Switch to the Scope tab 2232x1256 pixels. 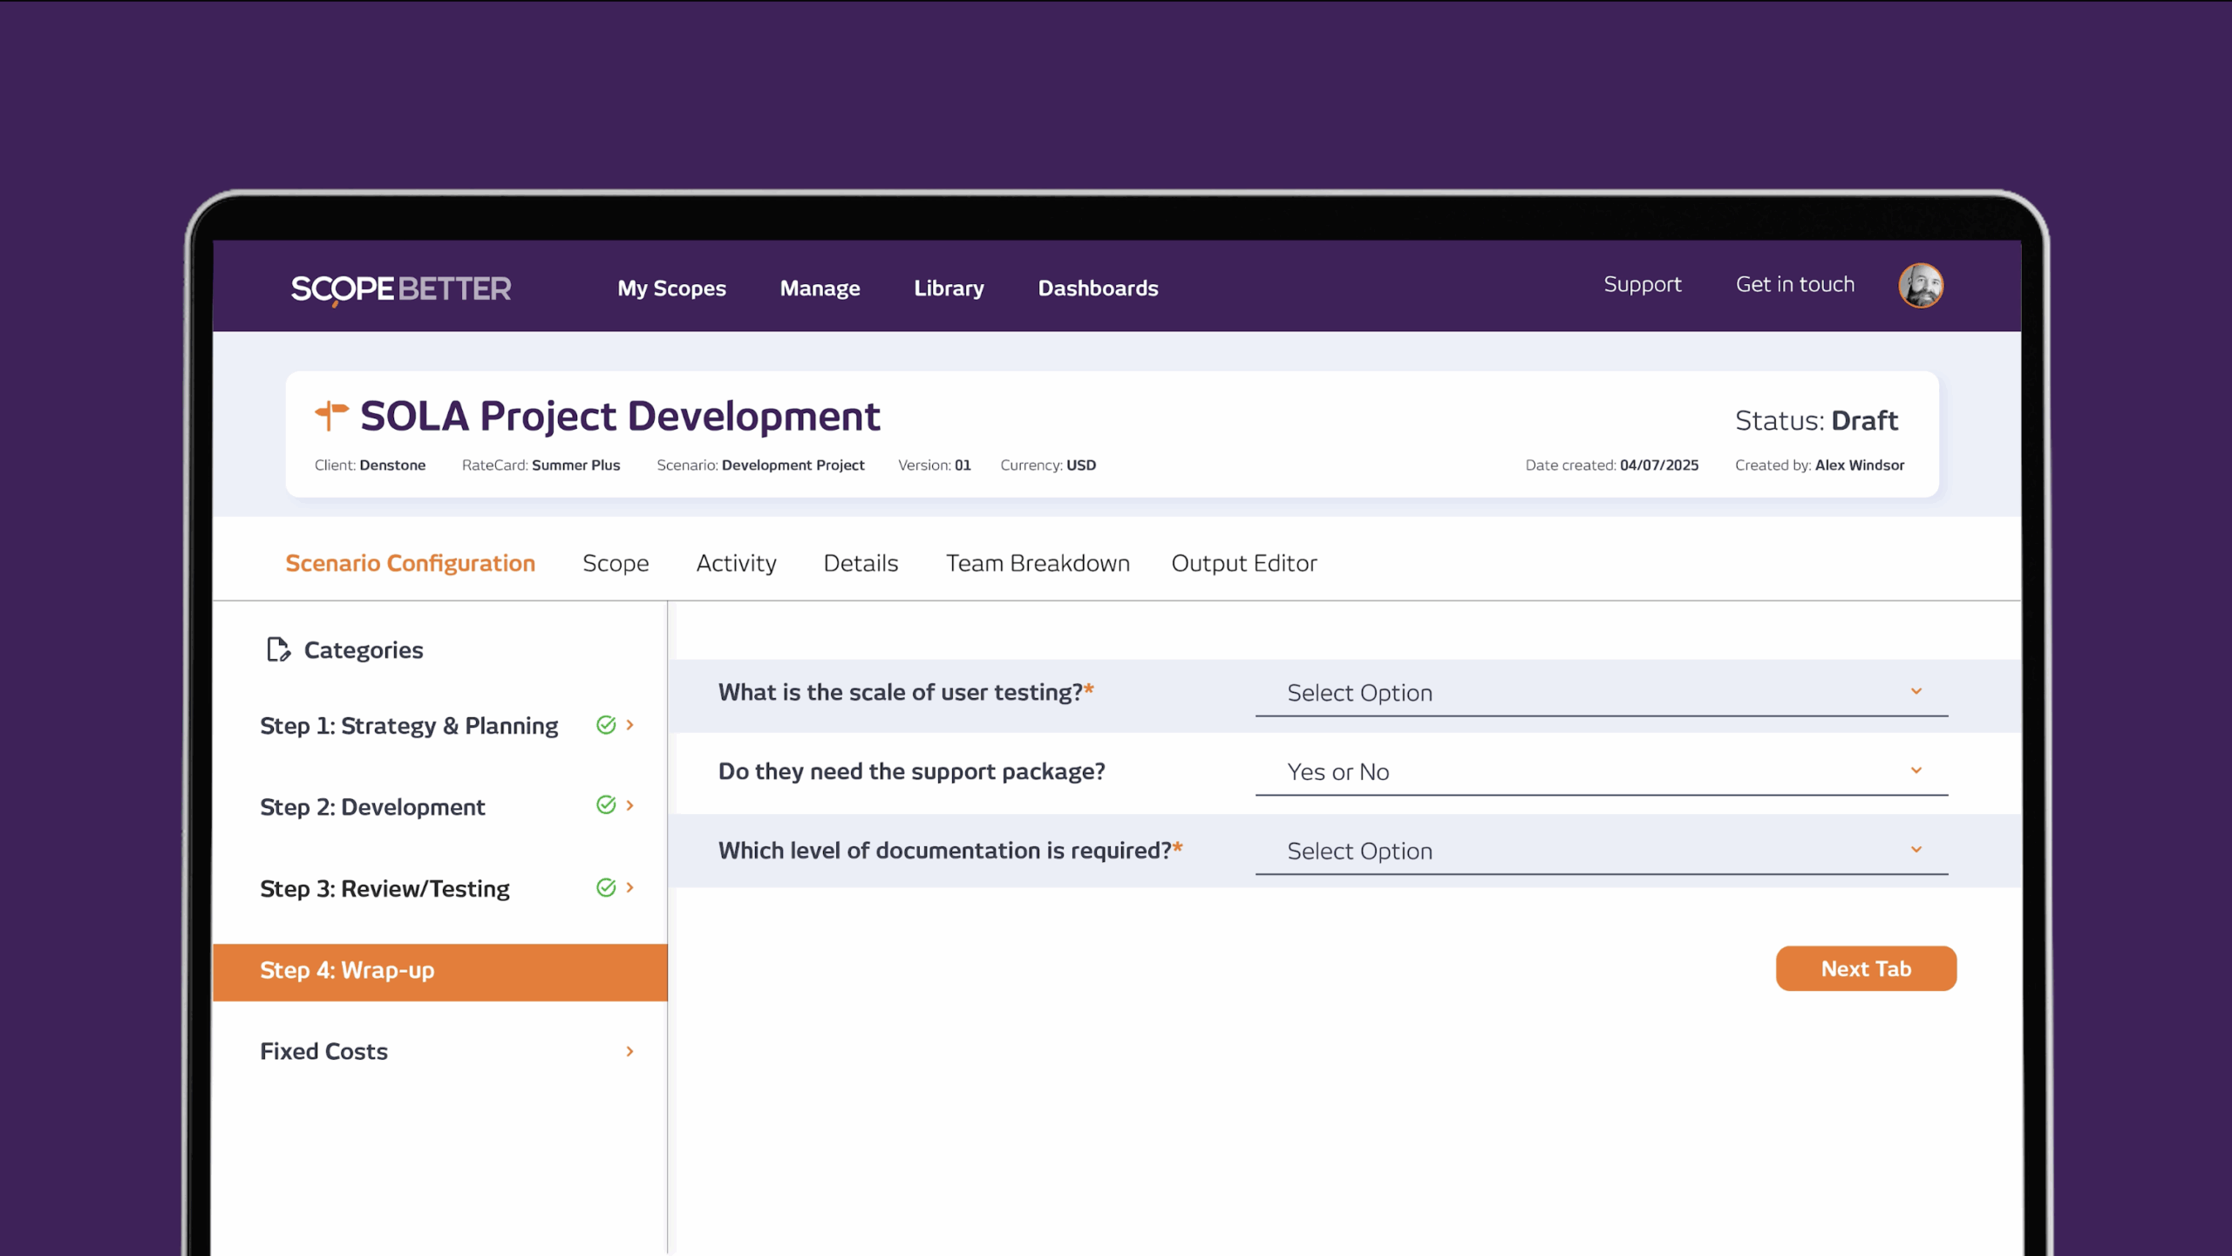tap(616, 564)
